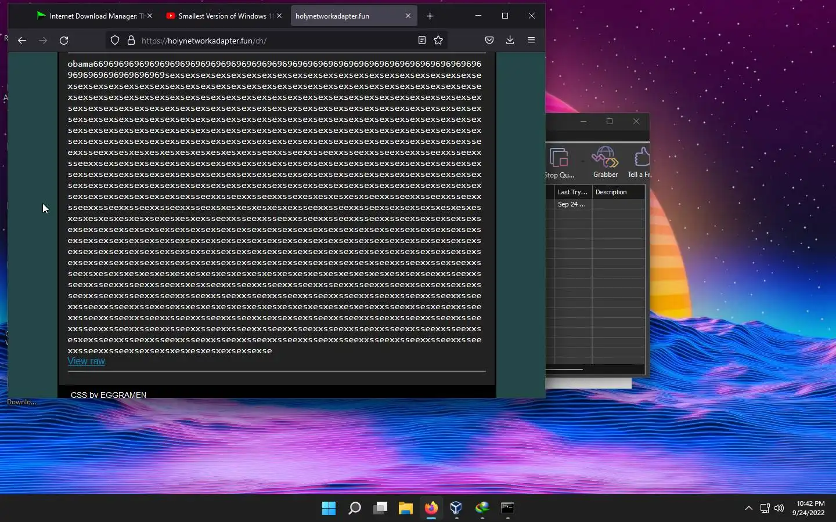Save page to Pocket

pos(489,40)
